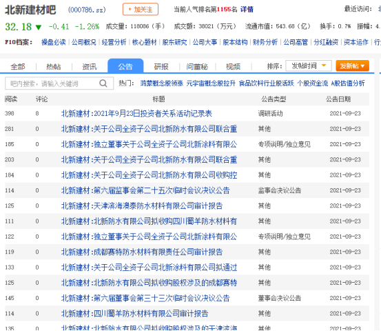Open hot topic 食品饮料行业股活跃

(x=267, y=83)
